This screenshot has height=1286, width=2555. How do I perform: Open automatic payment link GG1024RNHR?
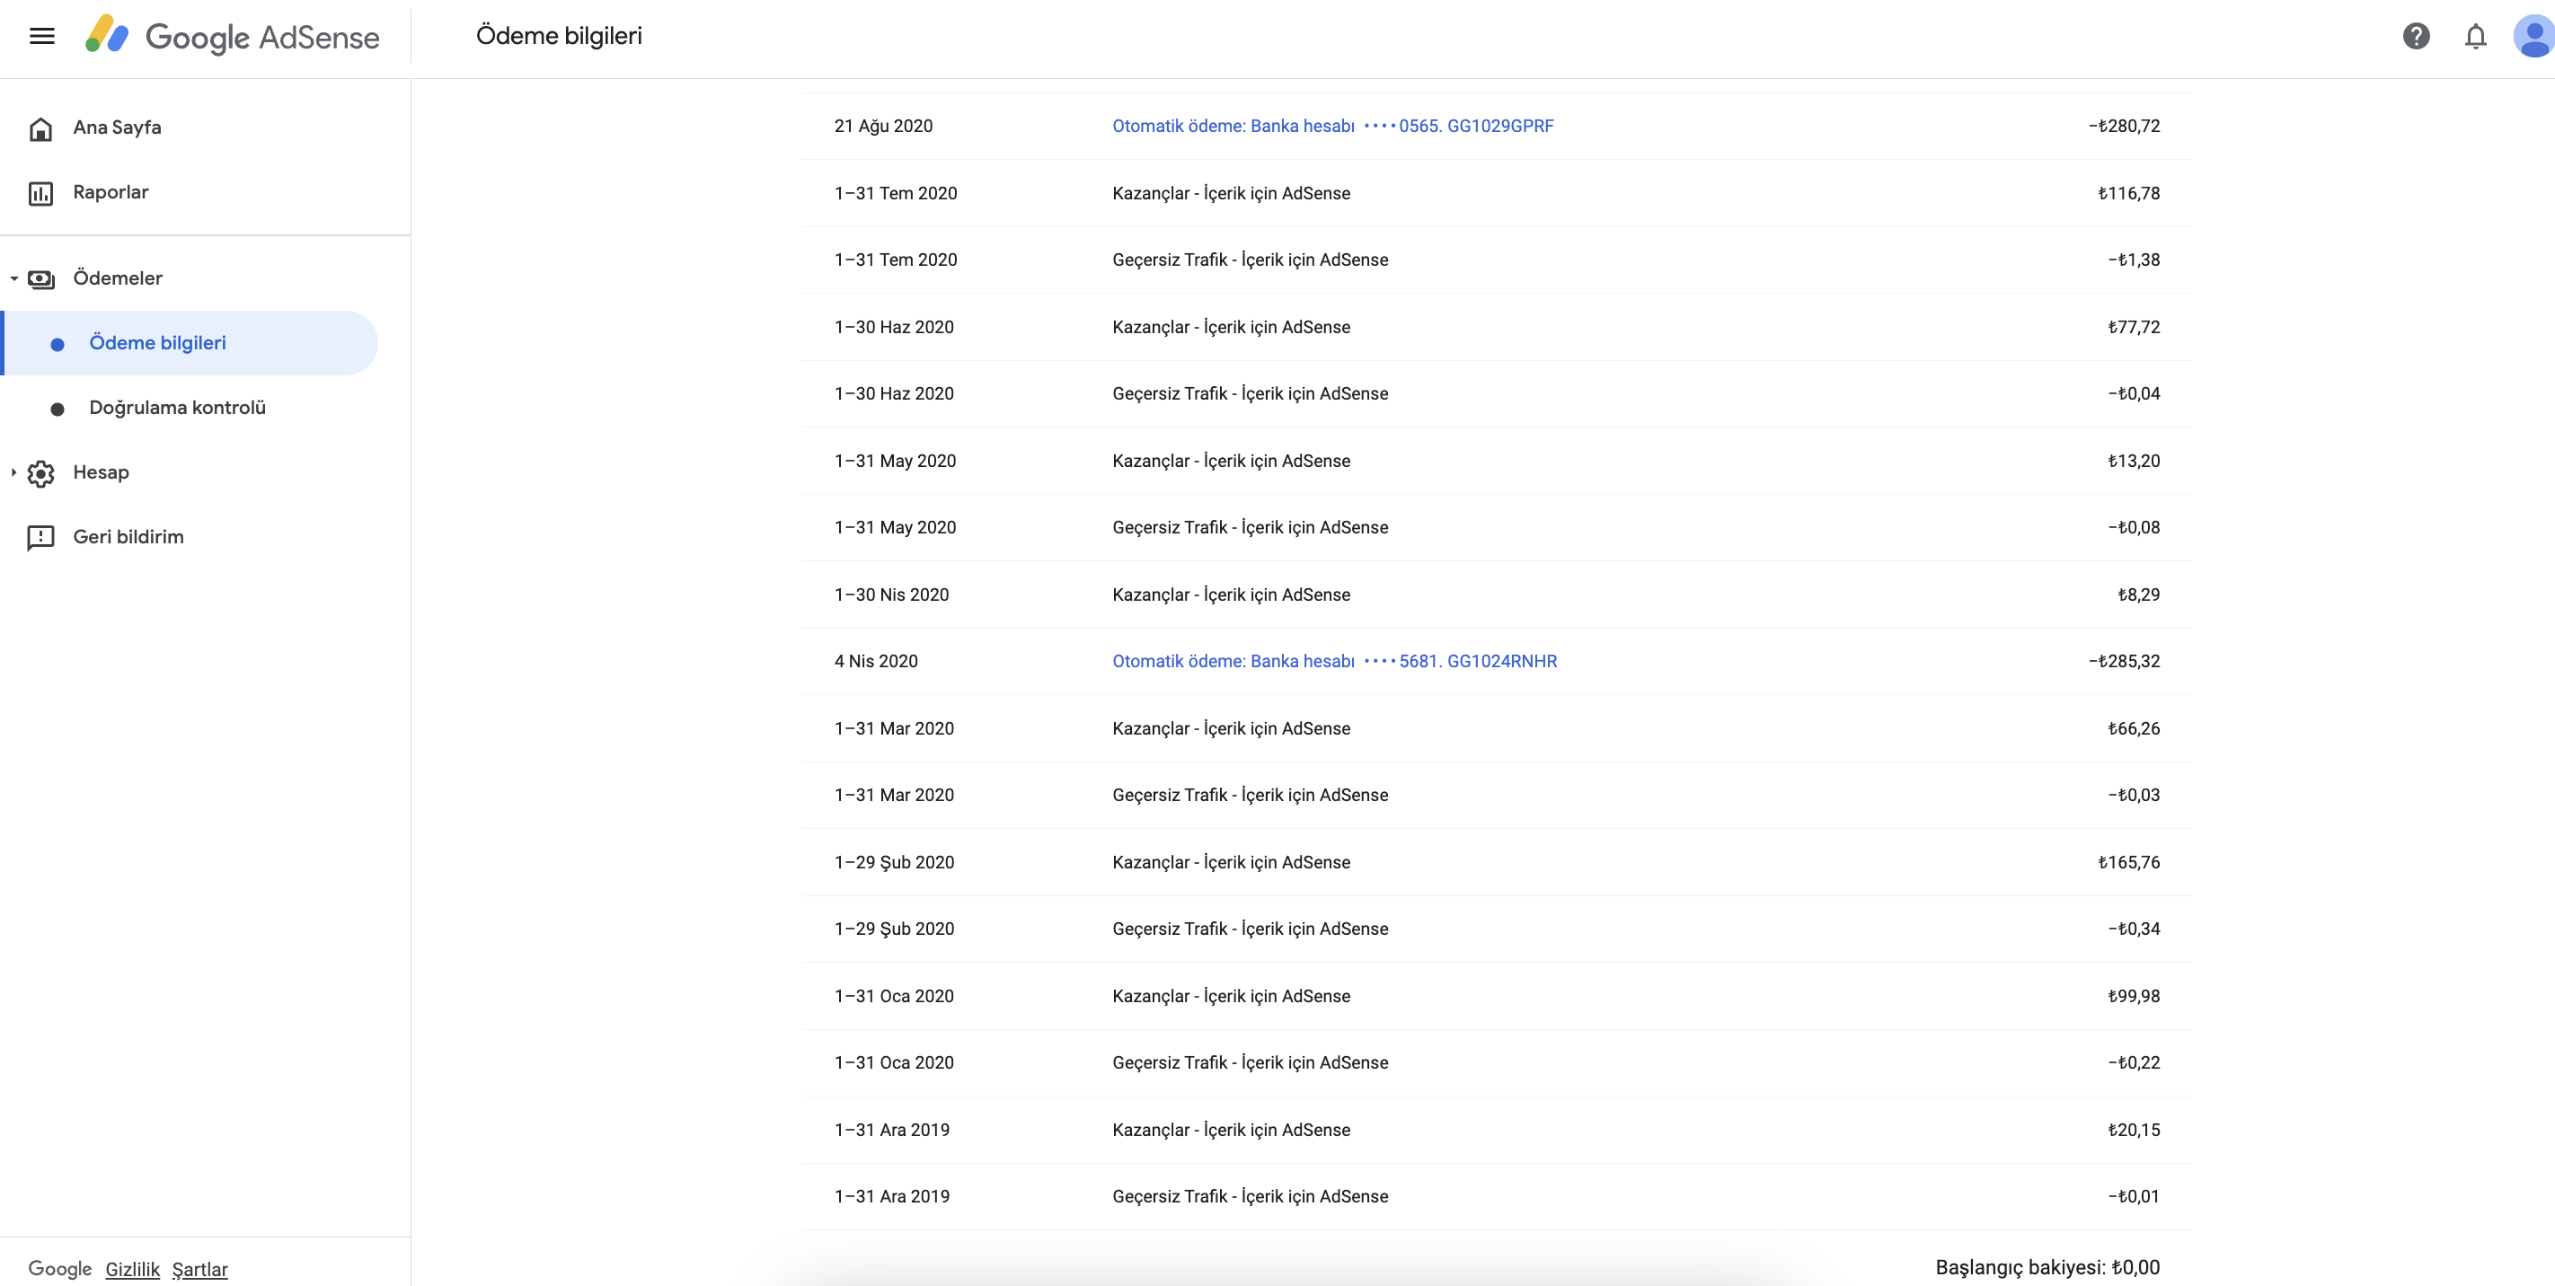[x=1335, y=661]
